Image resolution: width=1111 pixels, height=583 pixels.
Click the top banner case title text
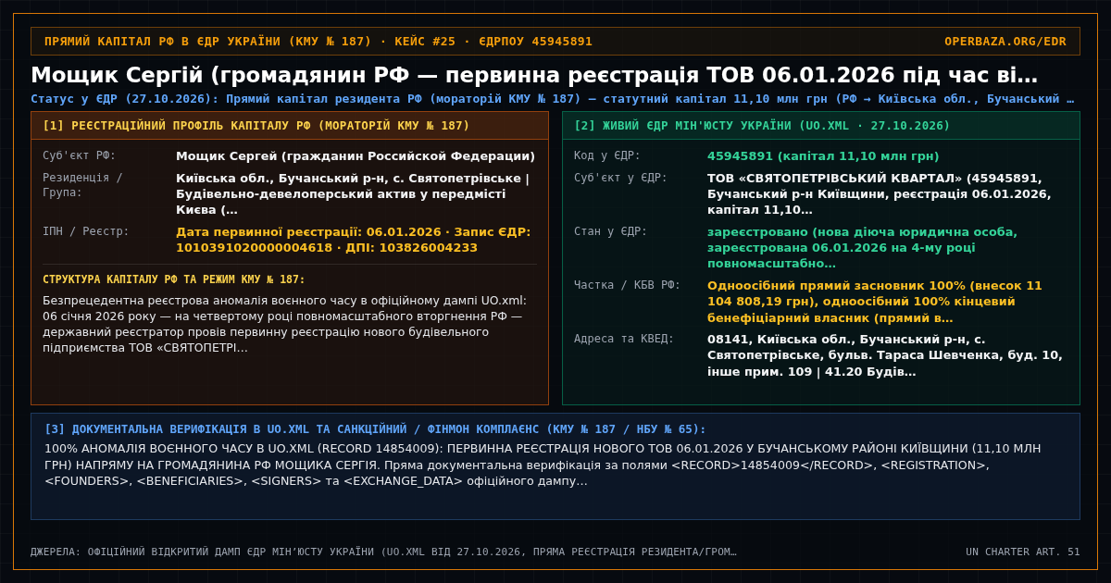[x=318, y=42]
